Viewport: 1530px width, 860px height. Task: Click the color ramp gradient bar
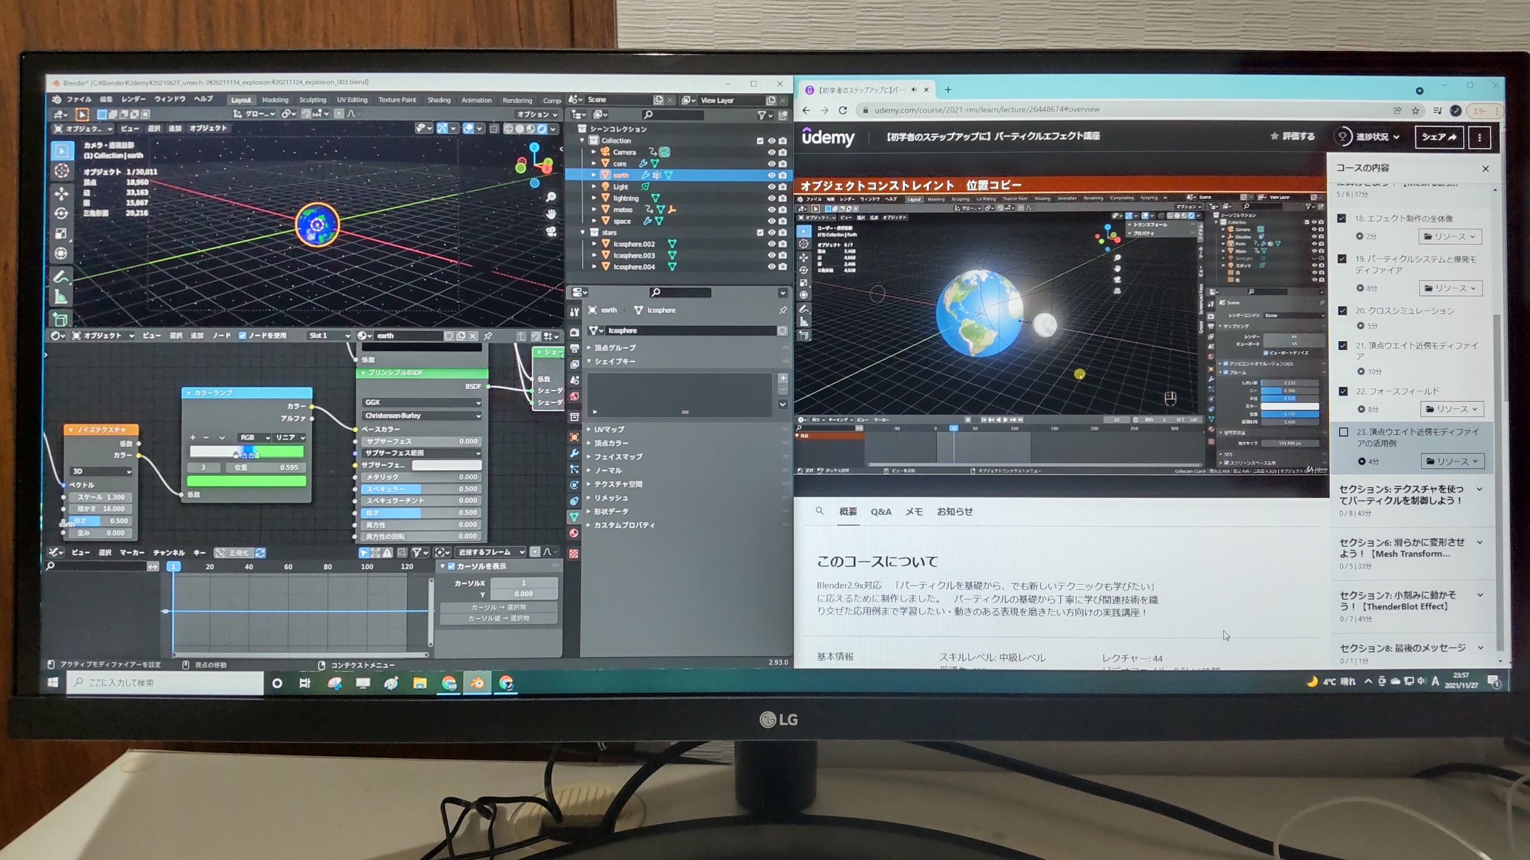[246, 452]
